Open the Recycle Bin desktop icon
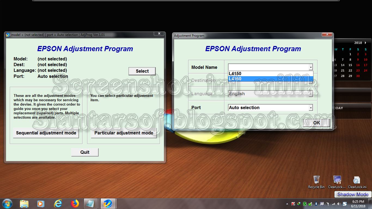 (316, 182)
